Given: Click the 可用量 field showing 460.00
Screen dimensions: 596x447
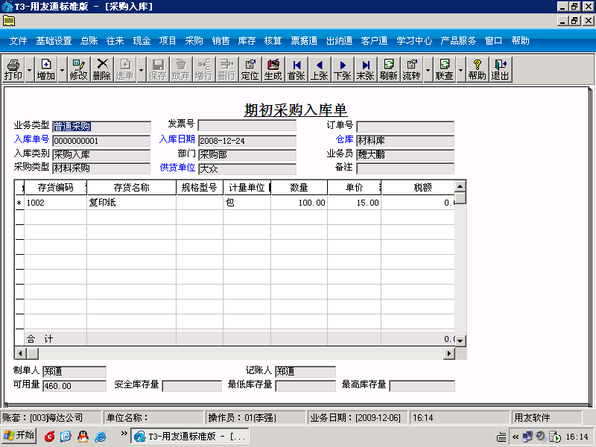Looking at the screenshot, I should [x=74, y=386].
